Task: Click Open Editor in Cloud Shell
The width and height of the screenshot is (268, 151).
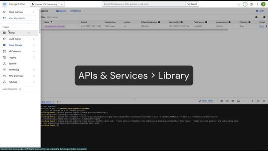Action: tap(206, 101)
